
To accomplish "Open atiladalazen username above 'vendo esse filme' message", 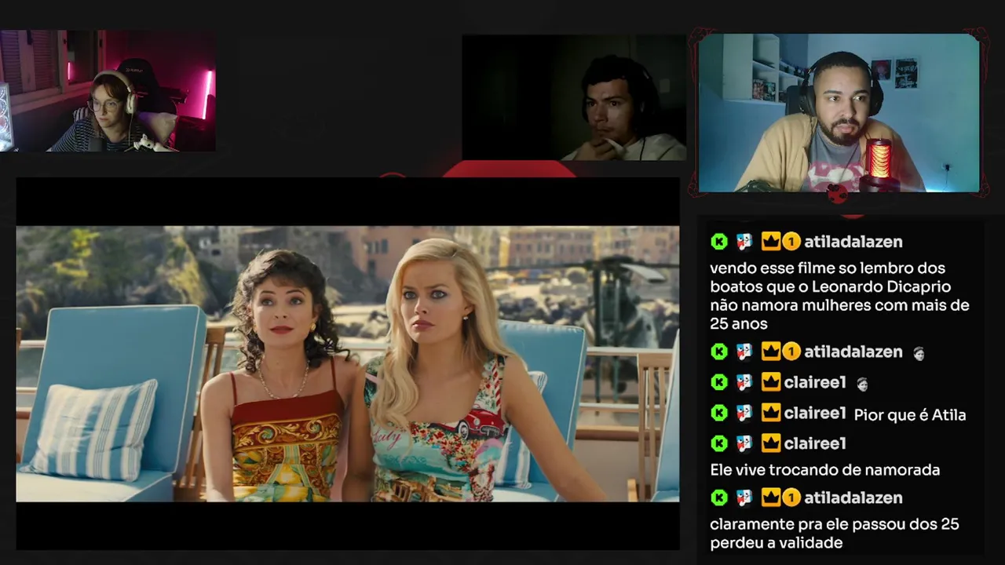I will (x=853, y=242).
